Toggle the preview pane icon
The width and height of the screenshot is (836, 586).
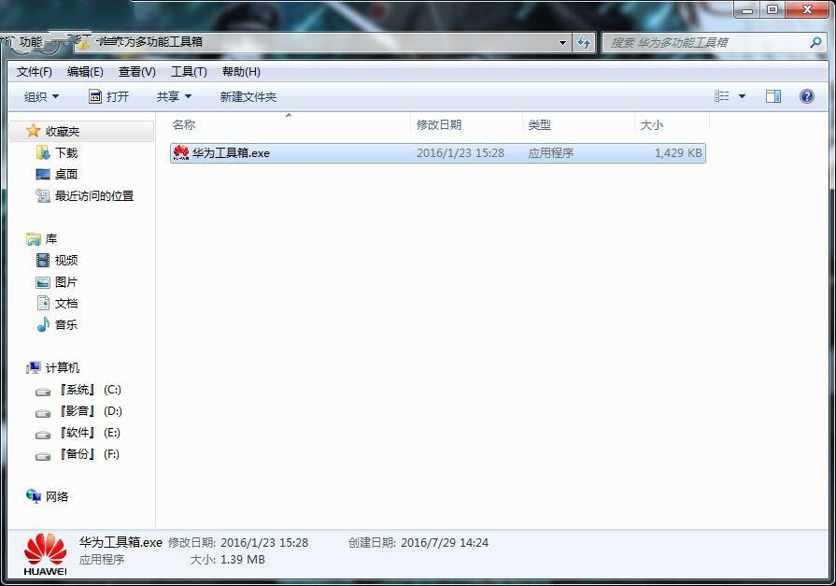pos(773,96)
